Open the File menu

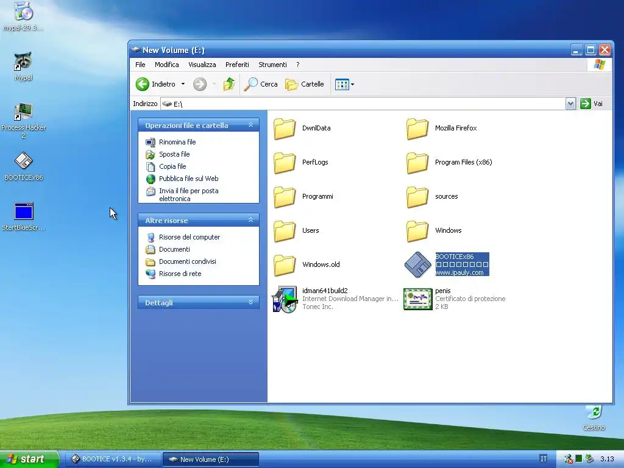[140, 65]
